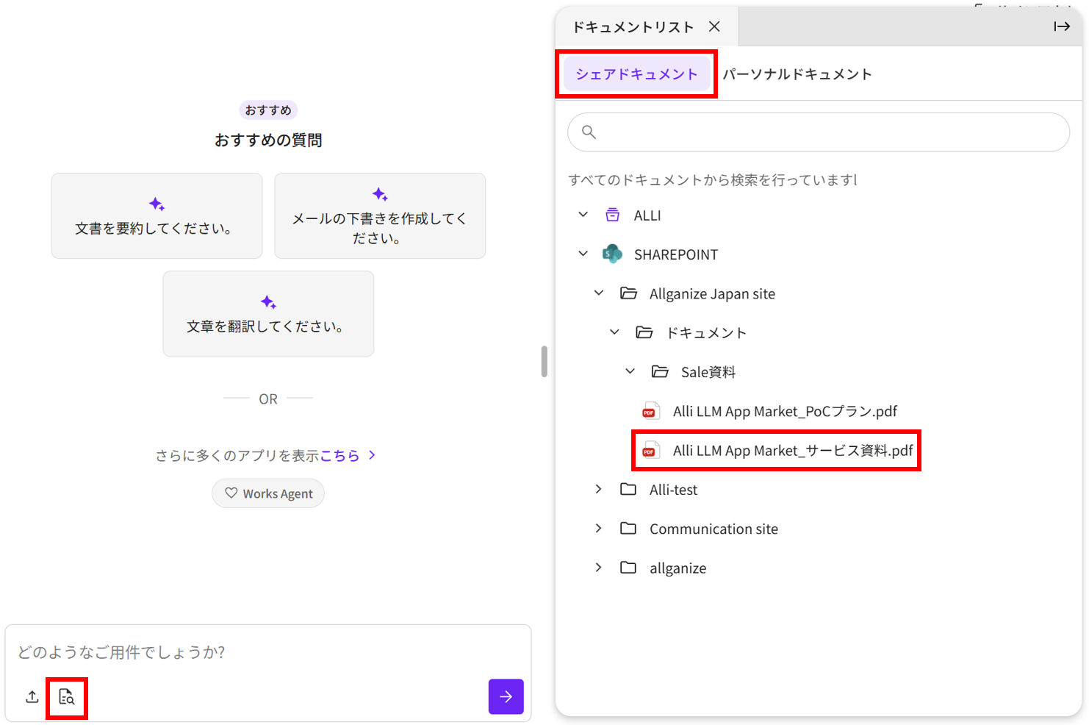Expand the Communication site folder
1089x725 pixels.
(x=599, y=529)
